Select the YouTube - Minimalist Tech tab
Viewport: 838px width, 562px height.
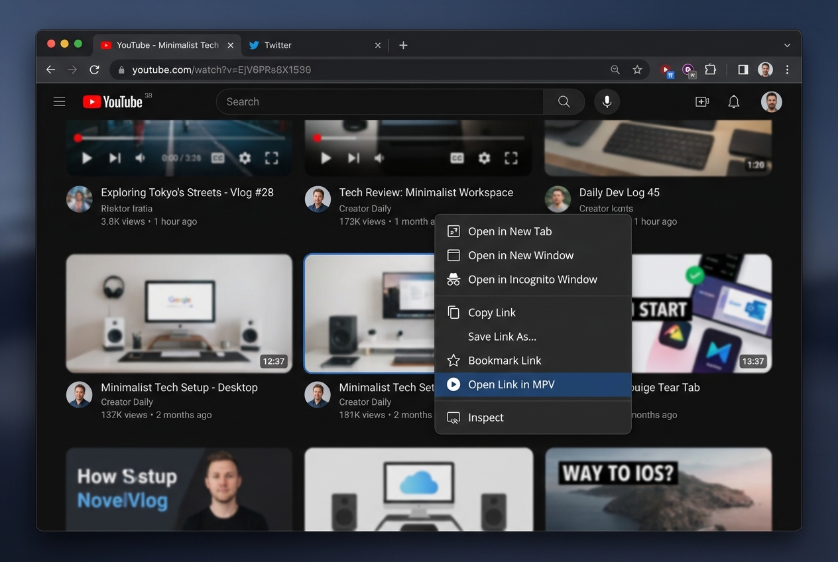tap(167, 45)
